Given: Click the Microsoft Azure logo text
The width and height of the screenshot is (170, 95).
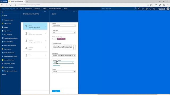Looking at the screenshot, I should click(8, 9).
